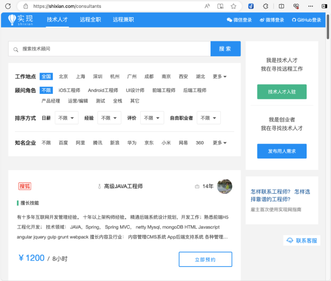Click the Weibo login icon
Screen dimensions: 331x281
[262, 20]
